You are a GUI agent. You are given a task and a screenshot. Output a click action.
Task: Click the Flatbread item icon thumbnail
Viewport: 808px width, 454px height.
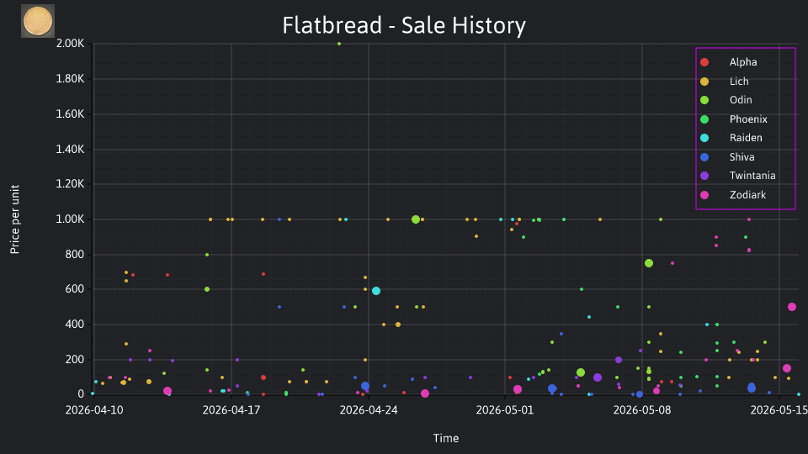click(x=38, y=21)
